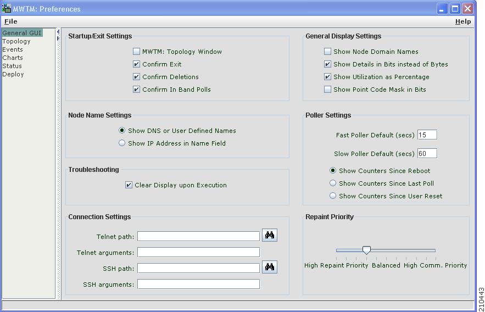Click the SSH path input field
Image resolution: width=485 pixels, height=312 pixels.
tap(199, 268)
